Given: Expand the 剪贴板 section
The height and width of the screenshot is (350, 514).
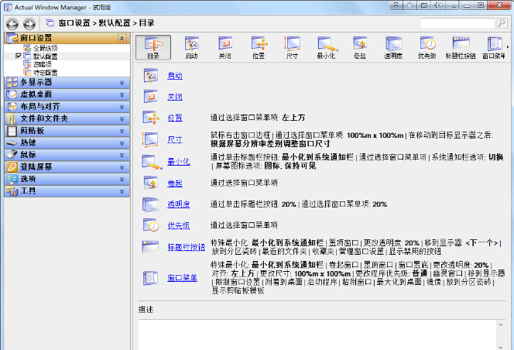Looking at the screenshot, I should 67,131.
